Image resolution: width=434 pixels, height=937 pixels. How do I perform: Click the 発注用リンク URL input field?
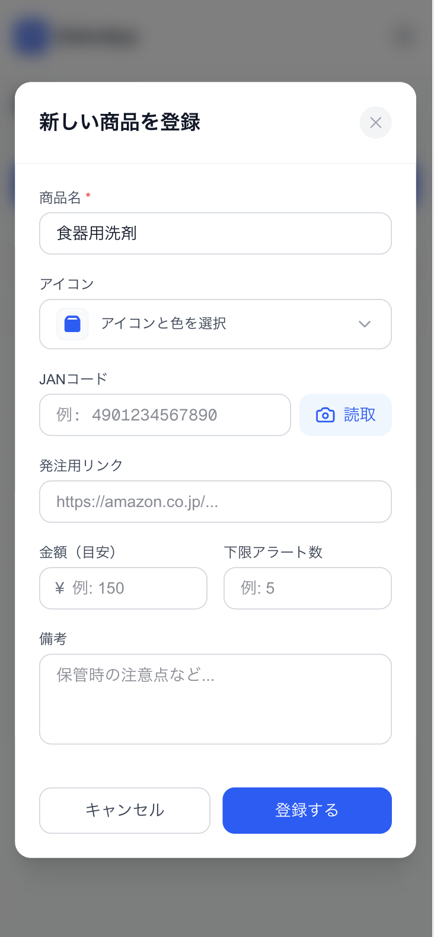[x=215, y=502]
